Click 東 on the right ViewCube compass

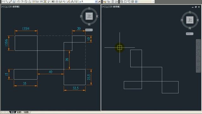[x=198, y=20]
